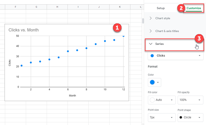Click the Clicks vertical axis title

(10, 63)
